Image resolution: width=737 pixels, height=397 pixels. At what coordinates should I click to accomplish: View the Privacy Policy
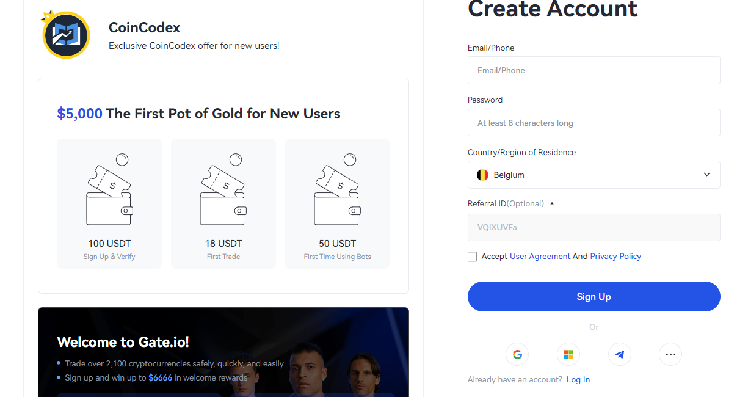point(615,256)
